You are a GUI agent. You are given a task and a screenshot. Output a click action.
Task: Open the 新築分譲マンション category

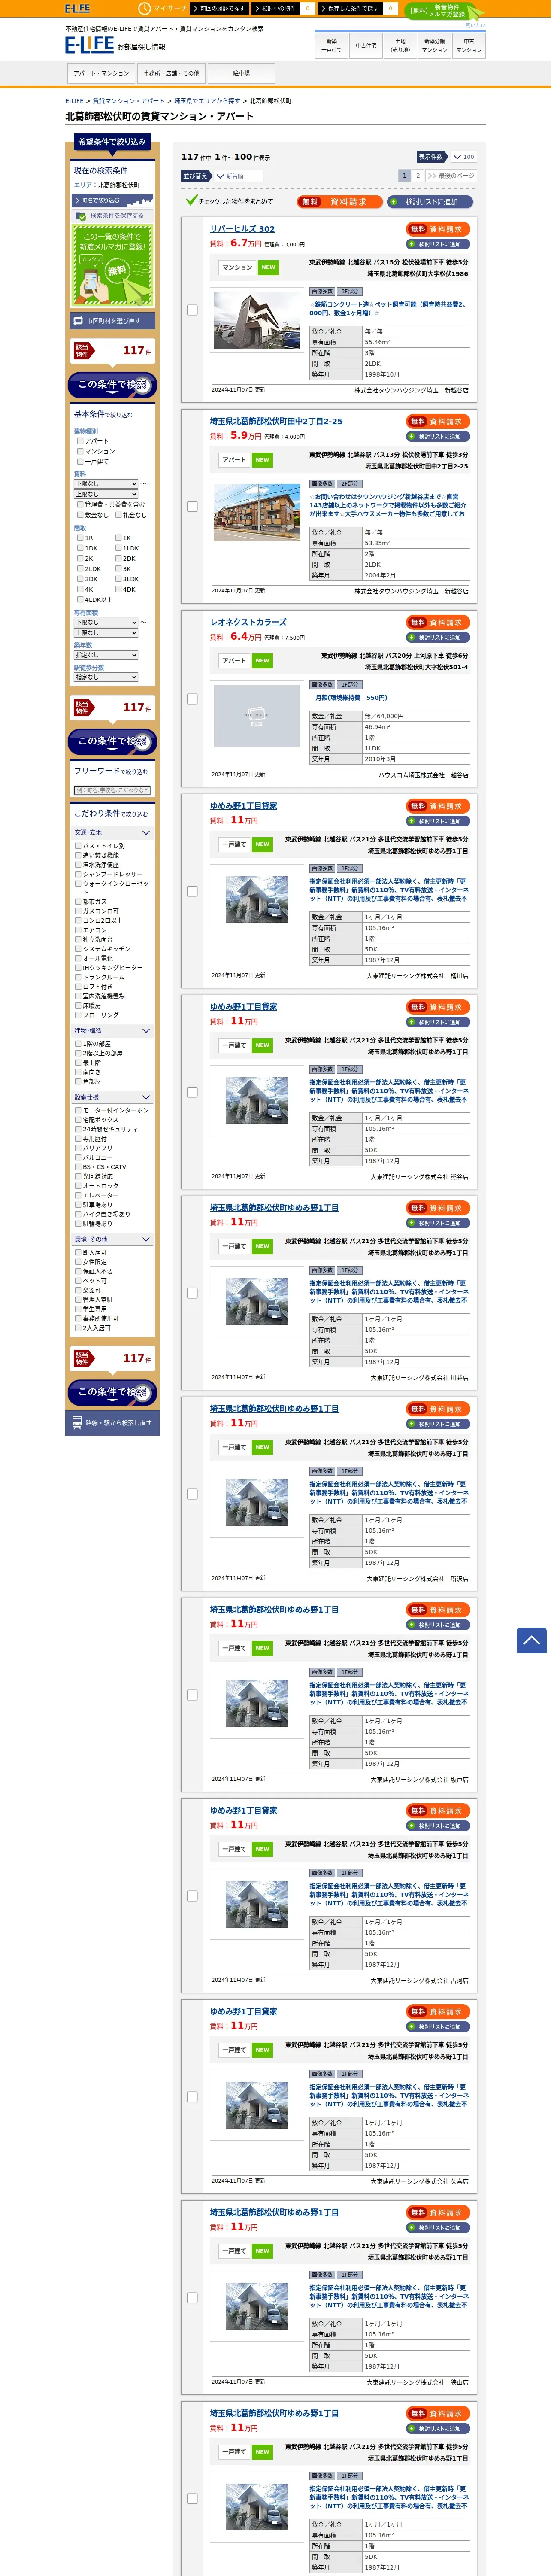coord(435,45)
